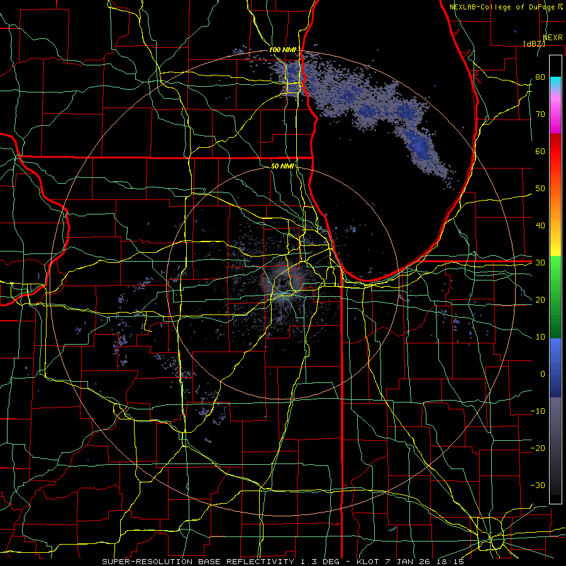Viewport: 566px width, 566px height.
Task: Click the gray band of the color scale
Action: 555,446
